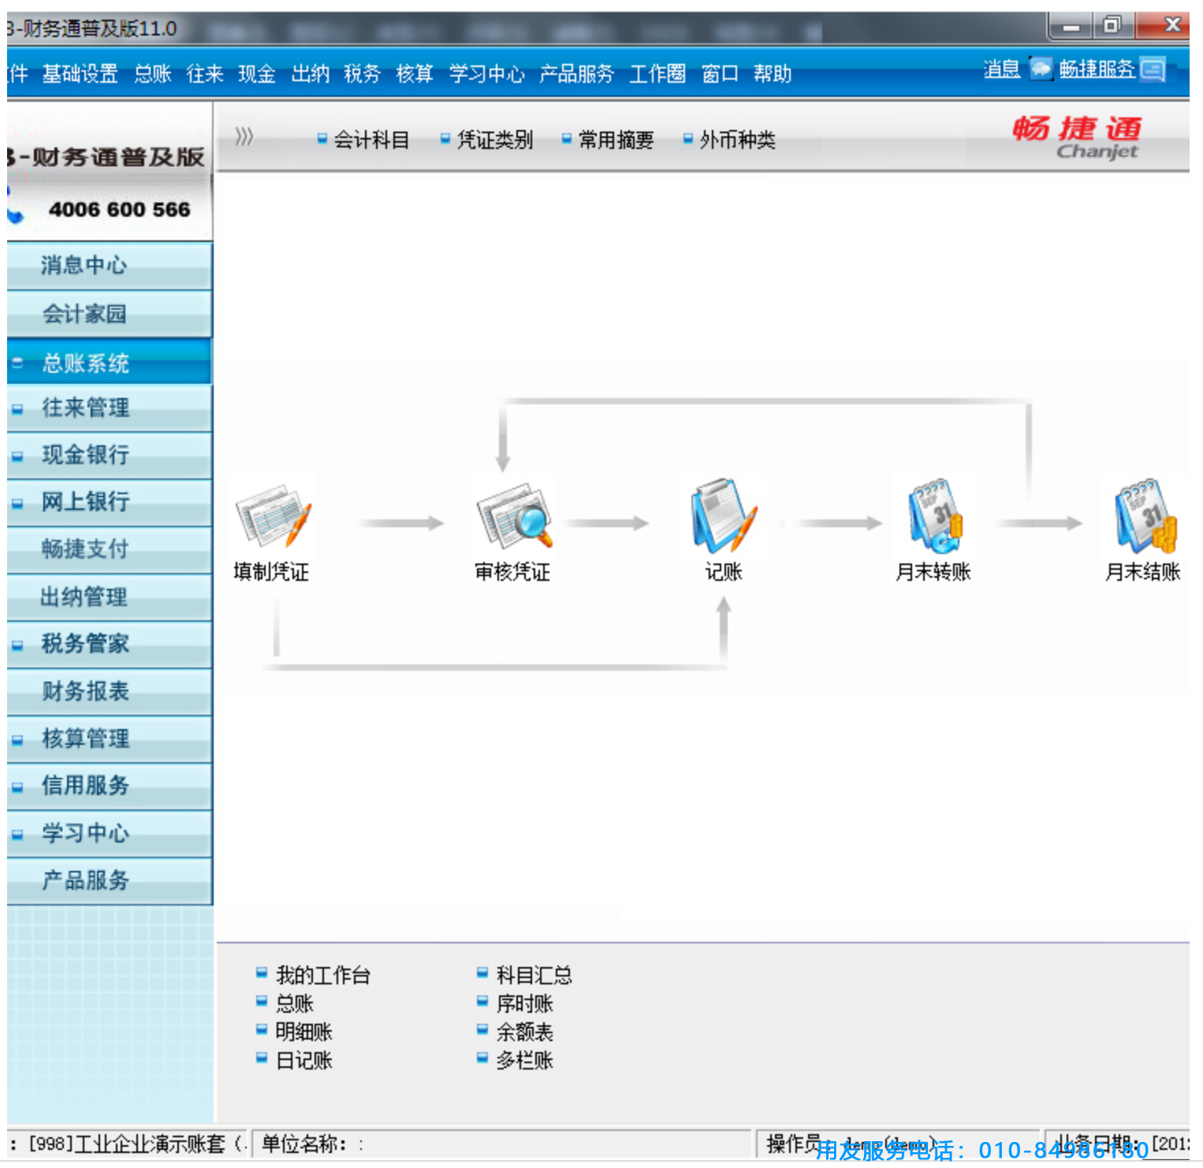Open 财务报表 in the sidebar
This screenshot has width=1203, height=1168.
[110, 691]
